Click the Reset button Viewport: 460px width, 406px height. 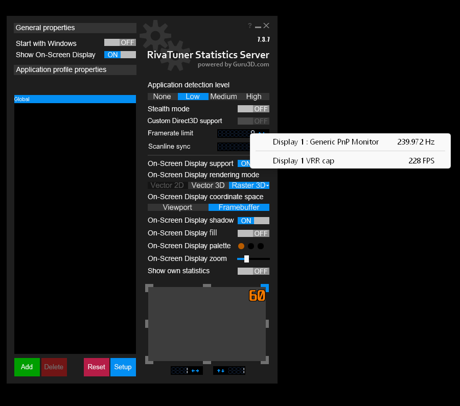97,367
